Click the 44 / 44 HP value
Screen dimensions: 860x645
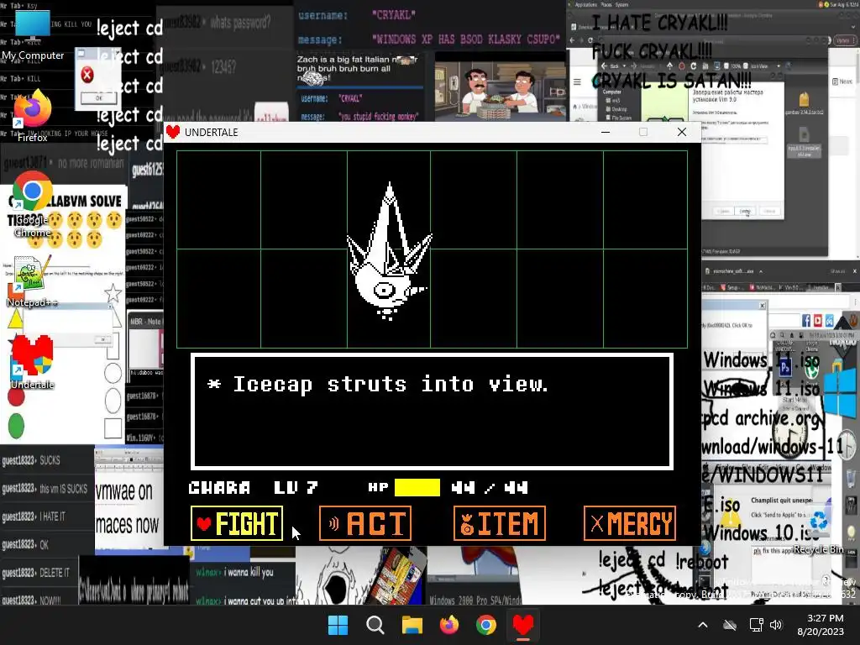(490, 488)
